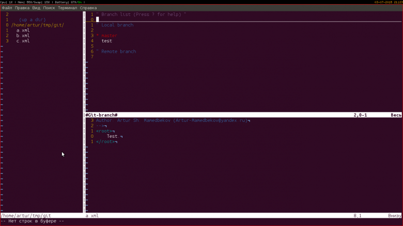Click the 2,0-1 cursor position indicator

(360, 115)
